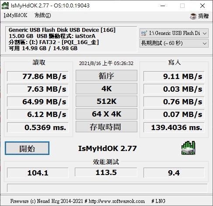
Task: Click the # LNG language link
Action: tap(158, 201)
